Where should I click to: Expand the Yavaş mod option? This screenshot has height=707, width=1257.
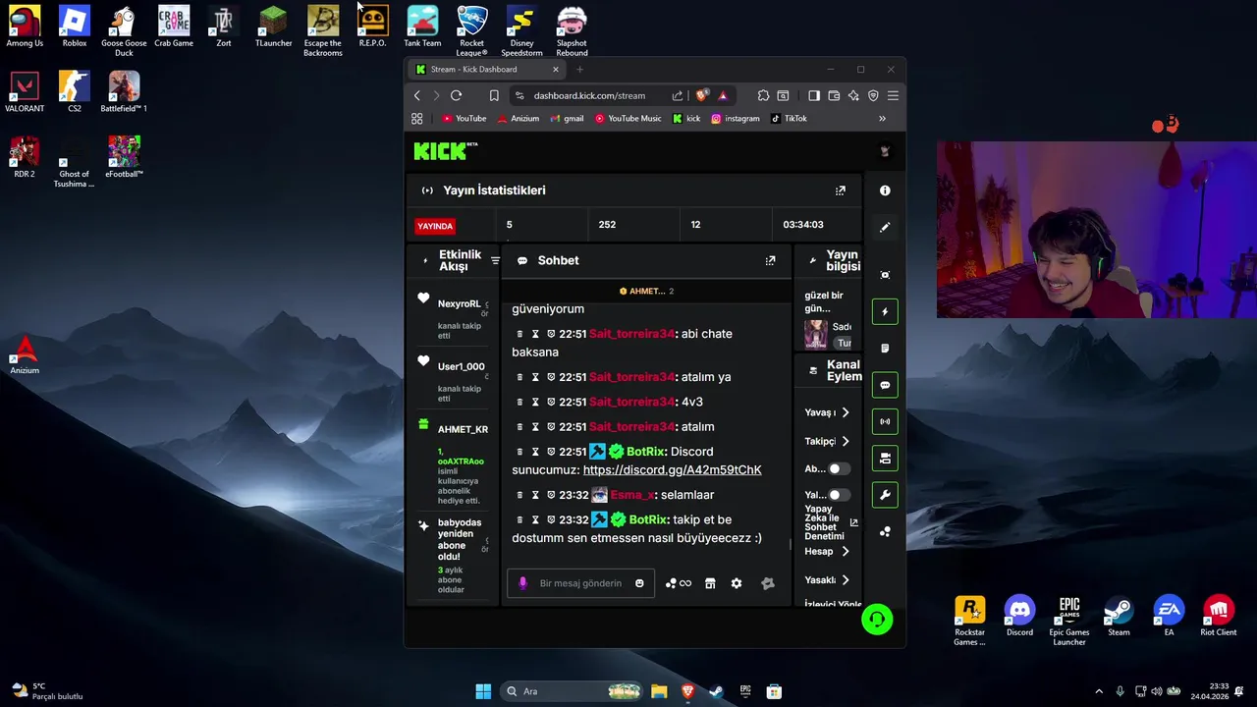click(x=845, y=412)
